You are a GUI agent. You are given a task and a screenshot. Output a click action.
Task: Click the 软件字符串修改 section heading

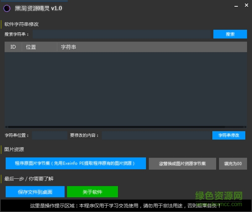pos(21,24)
